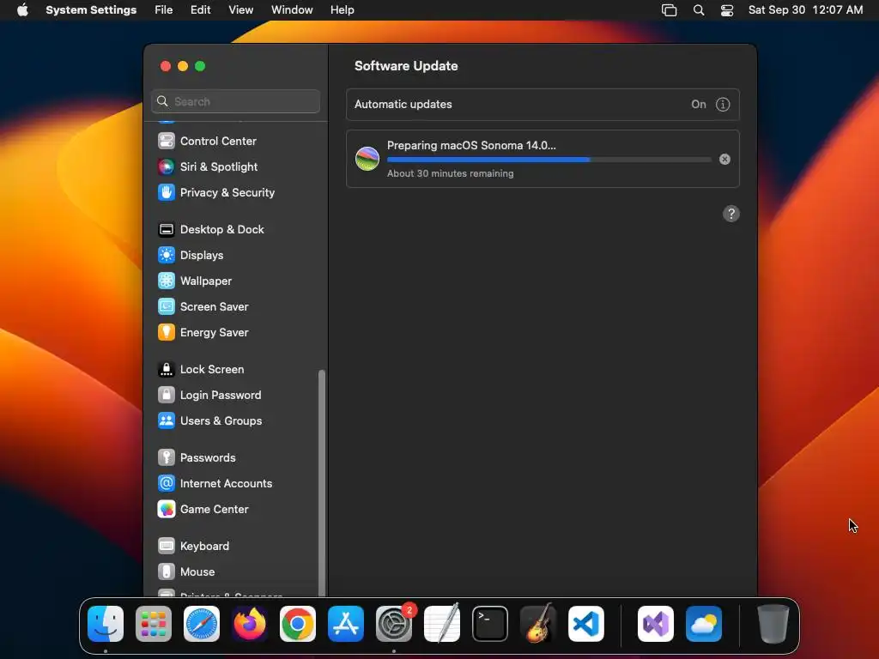Screen dimensions: 879x659
Task: Select the Energy Saver bulb icon
Action: pyautogui.click(x=166, y=333)
